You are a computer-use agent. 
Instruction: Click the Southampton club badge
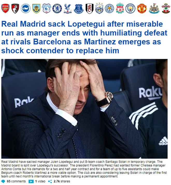[x=166, y=8]
